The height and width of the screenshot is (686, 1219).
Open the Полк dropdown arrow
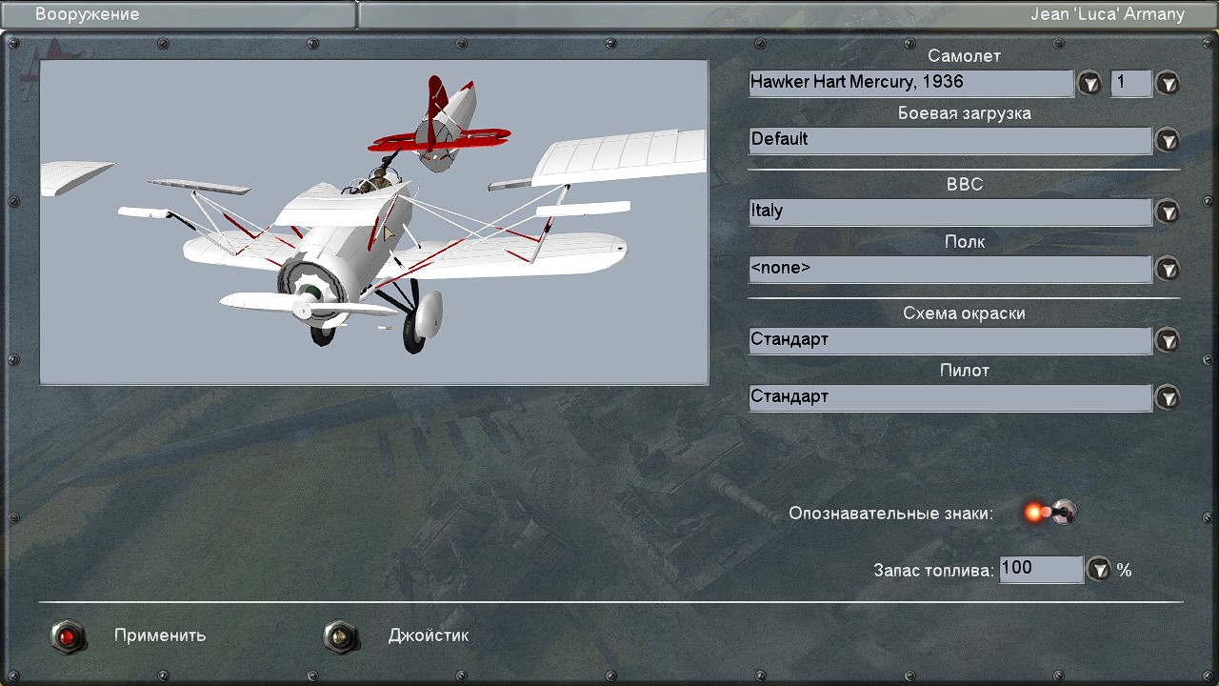tap(1168, 270)
